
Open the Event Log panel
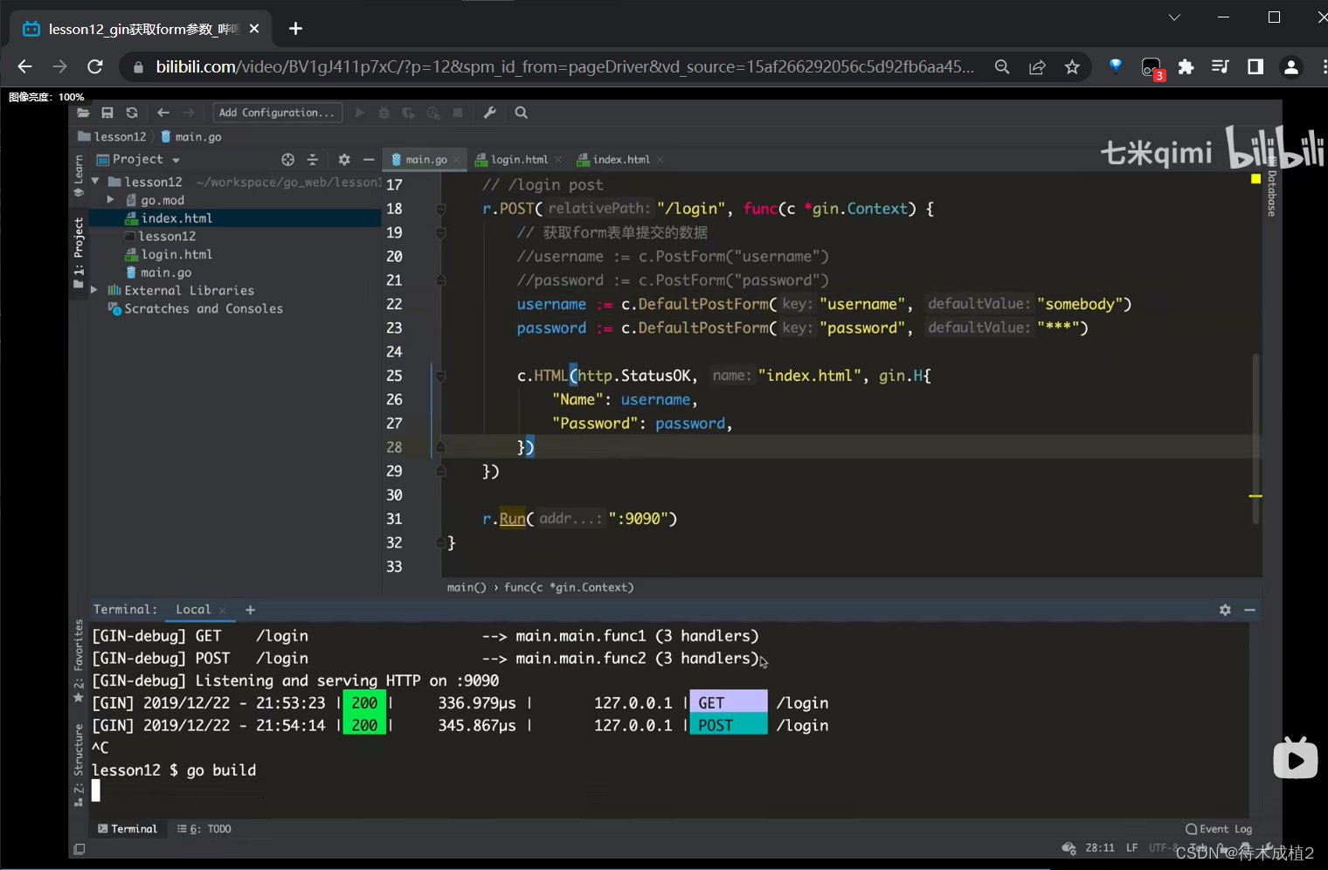(1220, 829)
